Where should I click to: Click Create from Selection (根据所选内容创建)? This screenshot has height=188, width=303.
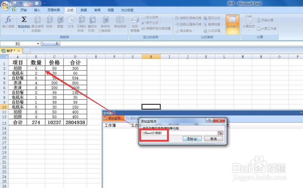tap(156, 29)
